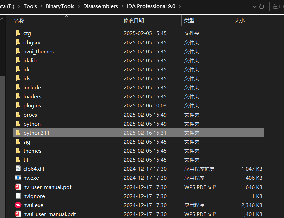This screenshot has width=284, height=218.
Task: Click the plugins folder icon
Action: click(x=18, y=105)
